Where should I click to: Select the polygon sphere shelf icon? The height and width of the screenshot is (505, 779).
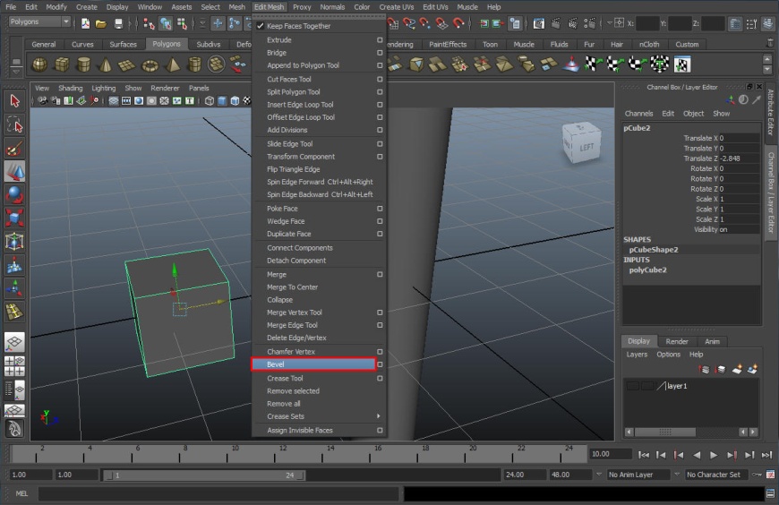[x=39, y=64]
